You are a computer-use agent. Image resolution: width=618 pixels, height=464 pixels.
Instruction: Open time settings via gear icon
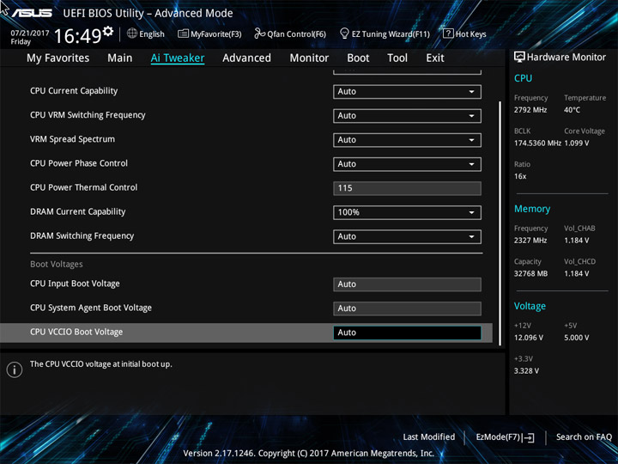point(107,31)
